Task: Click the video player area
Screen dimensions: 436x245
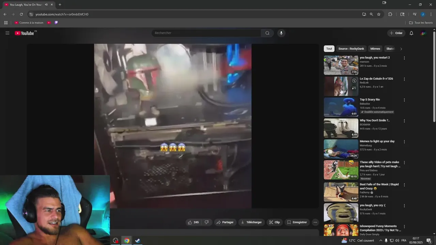Action: [x=173, y=126]
